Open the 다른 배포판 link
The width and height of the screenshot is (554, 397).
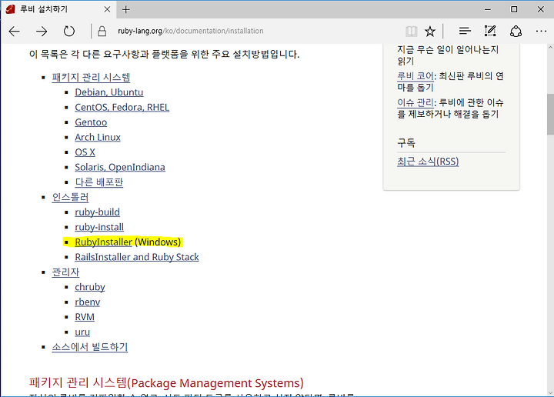(x=99, y=182)
